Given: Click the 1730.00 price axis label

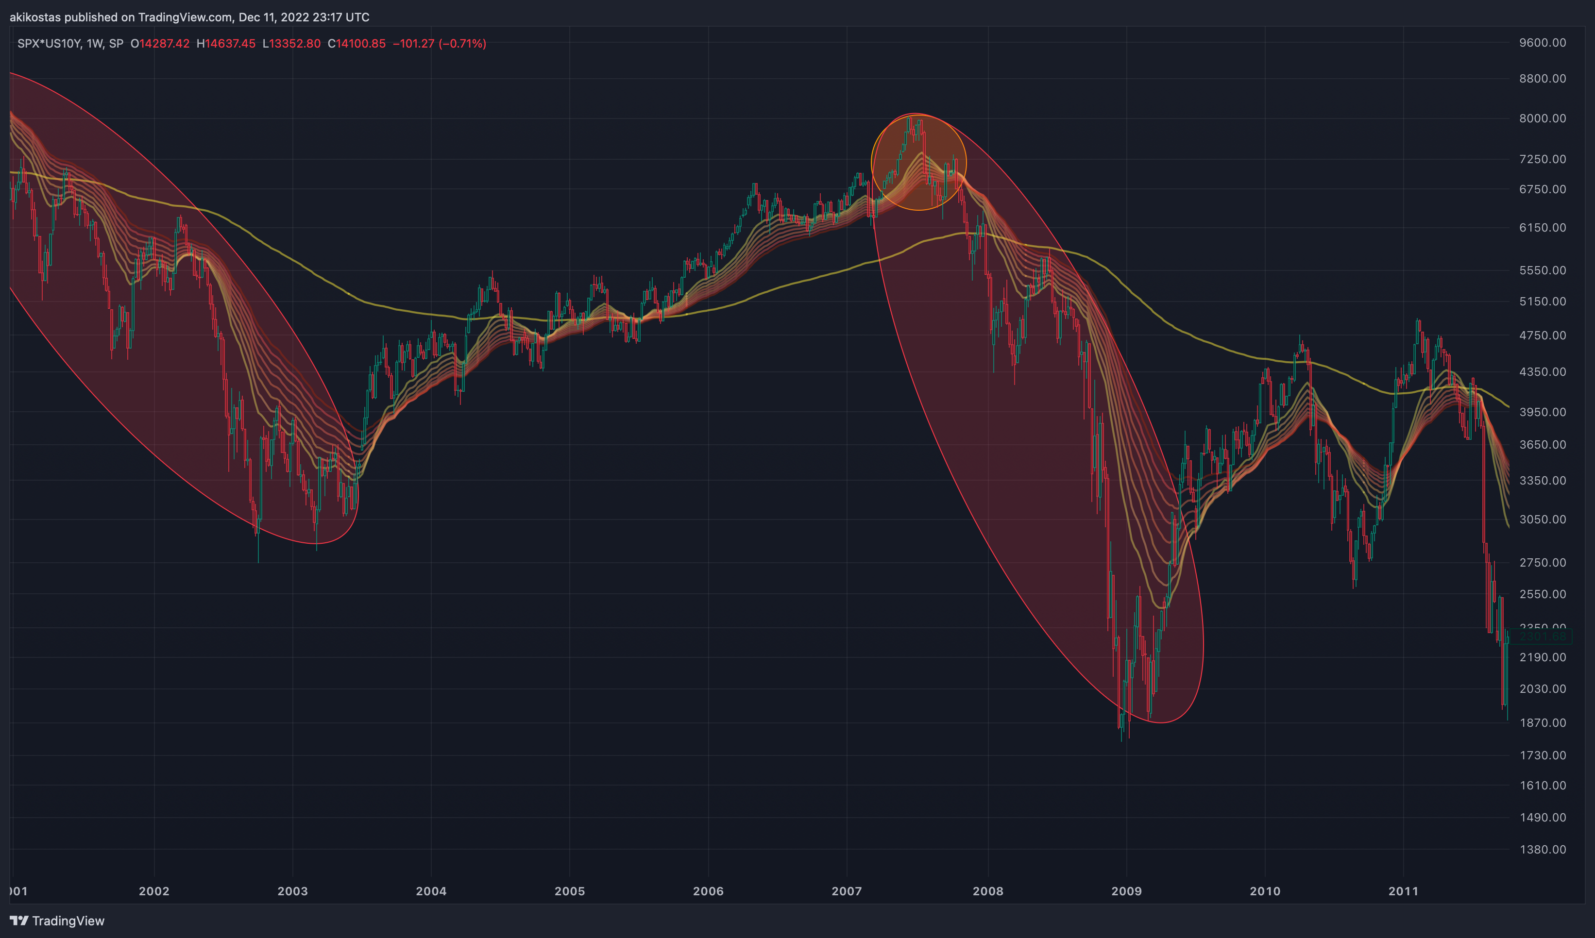Looking at the screenshot, I should [1543, 755].
